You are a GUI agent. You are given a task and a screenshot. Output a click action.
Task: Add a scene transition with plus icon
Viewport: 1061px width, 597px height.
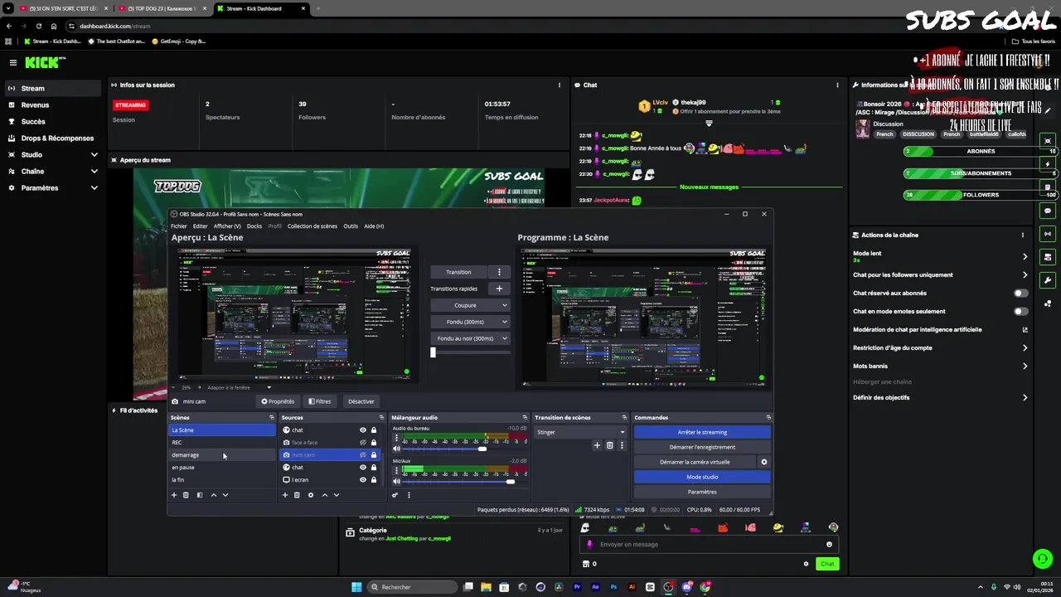click(597, 445)
